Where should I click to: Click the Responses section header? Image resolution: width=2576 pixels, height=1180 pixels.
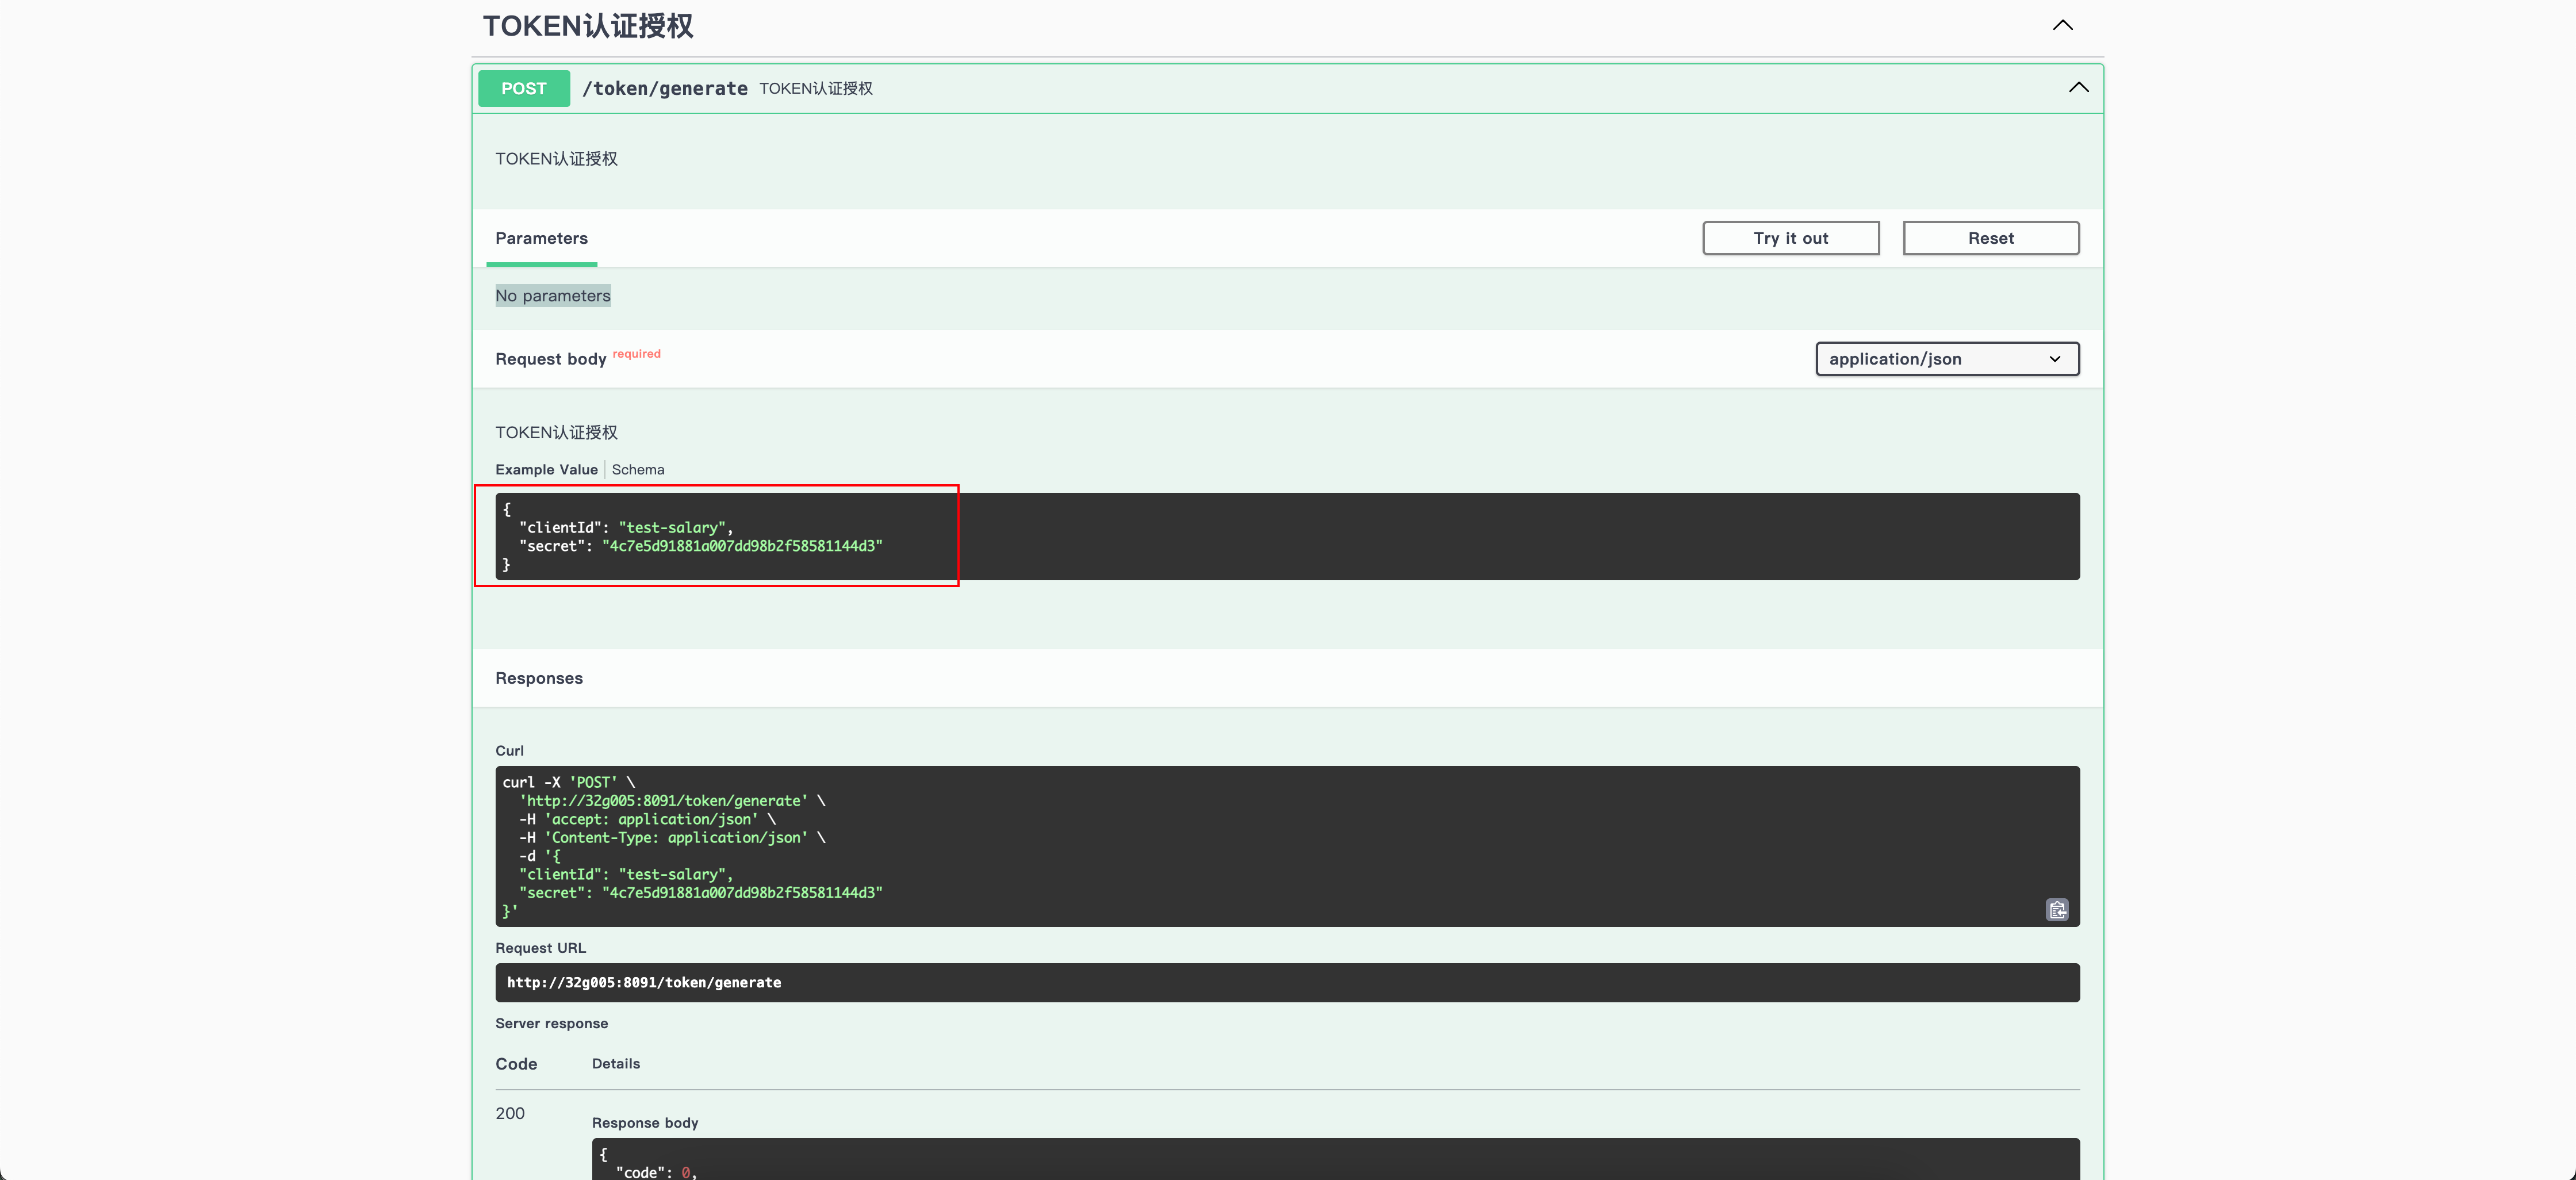[x=538, y=678]
